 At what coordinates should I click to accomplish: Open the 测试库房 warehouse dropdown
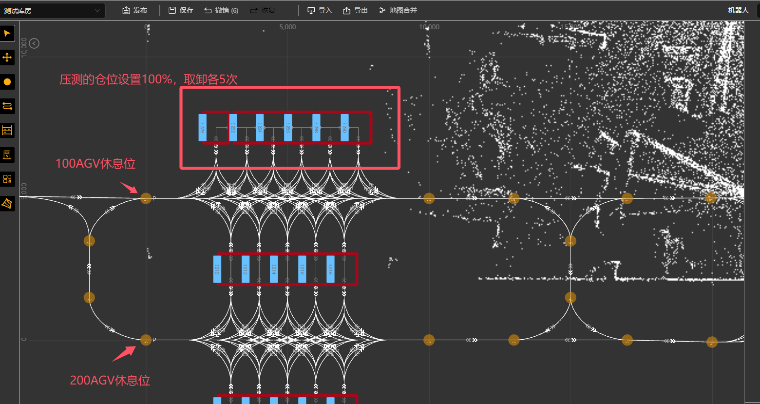click(x=53, y=11)
